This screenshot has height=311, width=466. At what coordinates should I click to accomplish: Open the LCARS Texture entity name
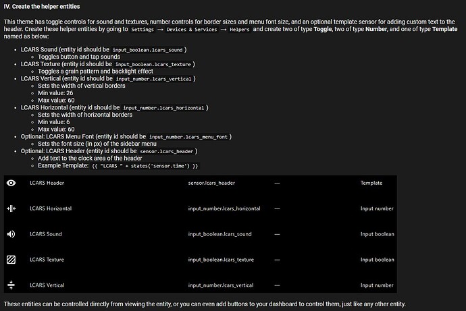click(47, 260)
